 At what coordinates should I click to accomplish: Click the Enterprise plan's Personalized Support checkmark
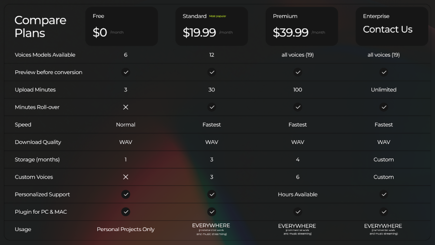coord(384,194)
